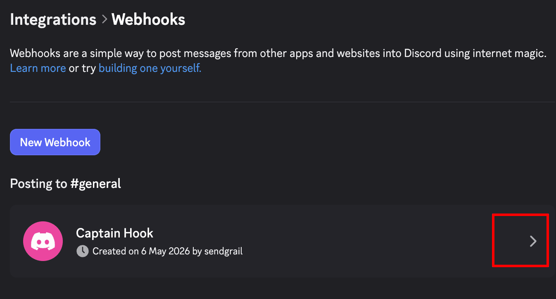
Task: Follow the building one yourself link
Action: tap(150, 68)
